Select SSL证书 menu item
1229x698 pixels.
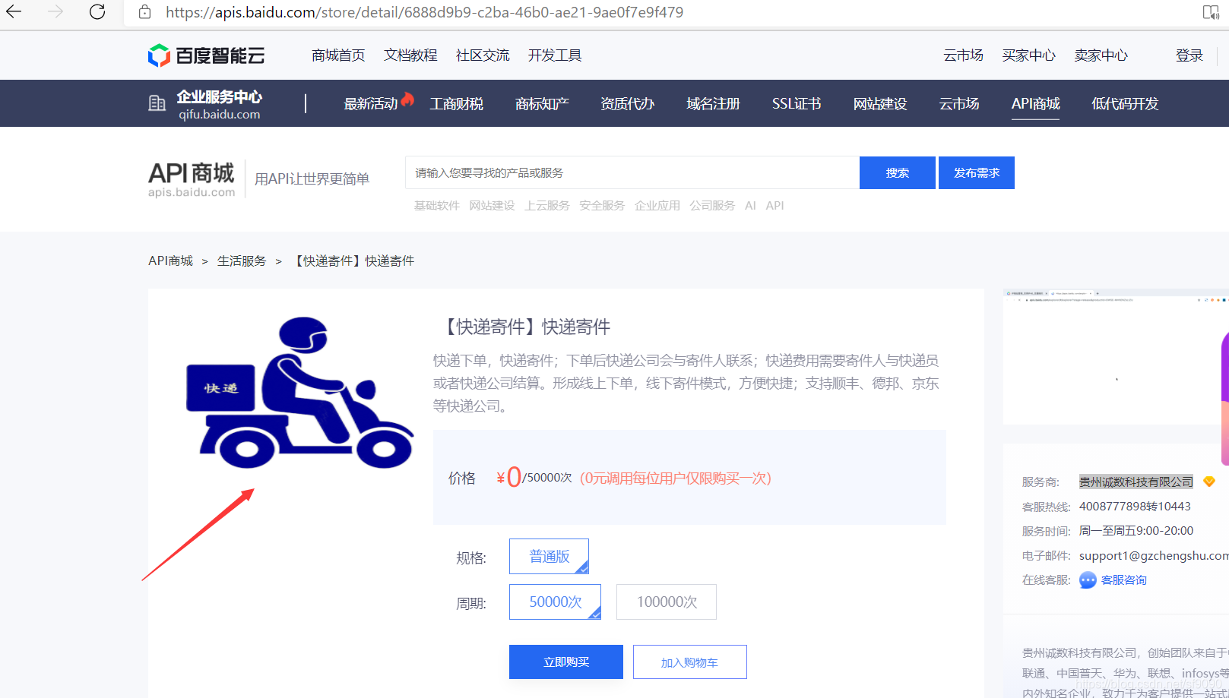[797, 104]
